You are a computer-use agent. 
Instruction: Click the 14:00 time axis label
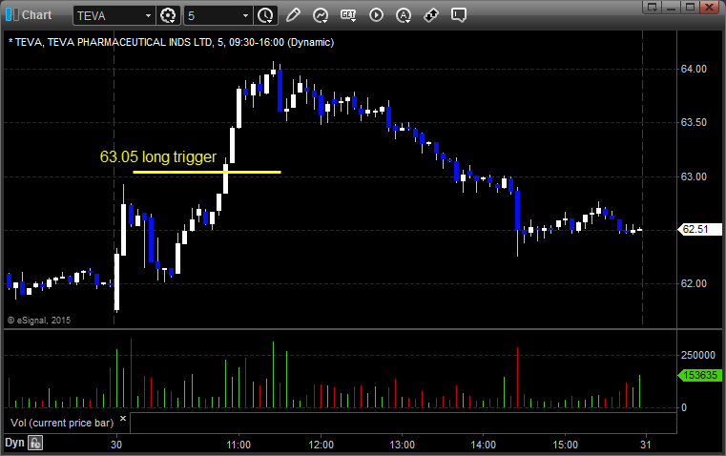click(484, 445)
